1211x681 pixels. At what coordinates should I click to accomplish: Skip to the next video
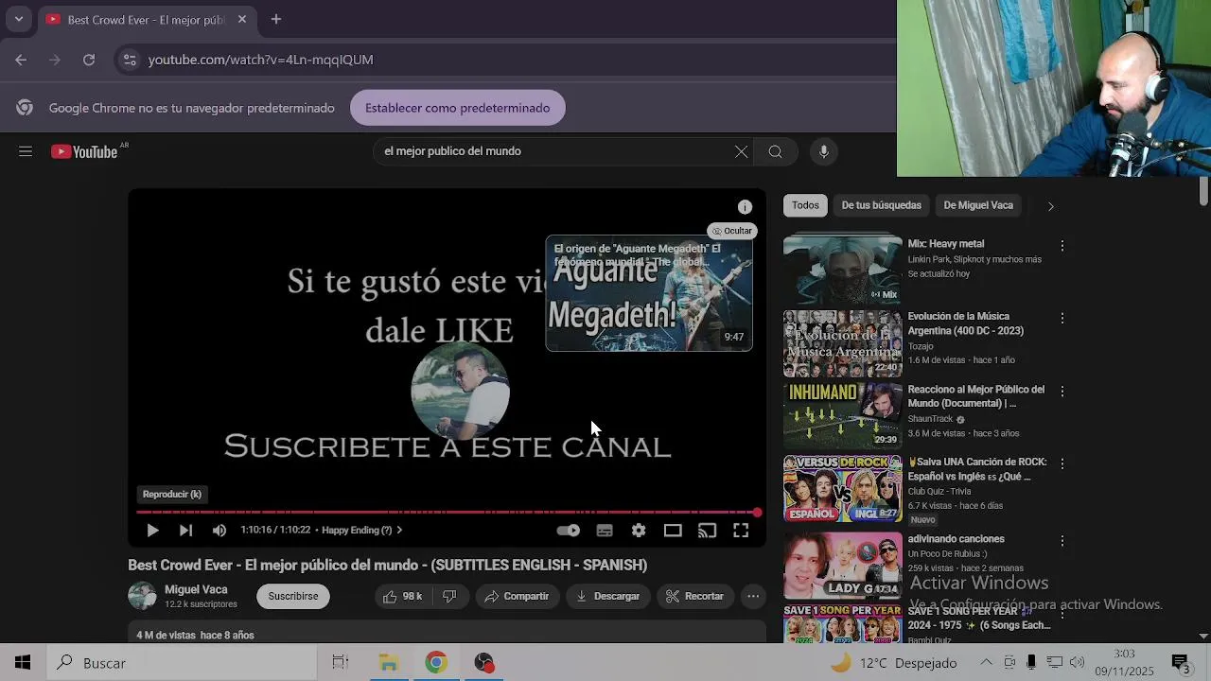point(185,531)
